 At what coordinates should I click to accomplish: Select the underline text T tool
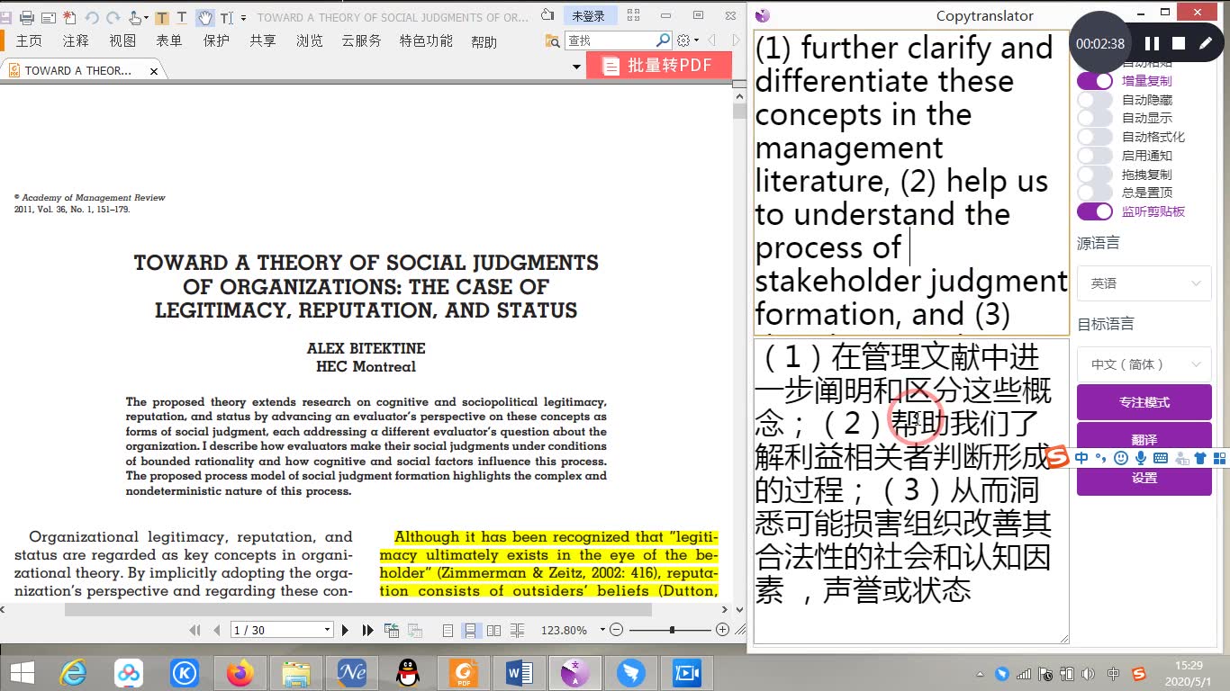point(182,17)
